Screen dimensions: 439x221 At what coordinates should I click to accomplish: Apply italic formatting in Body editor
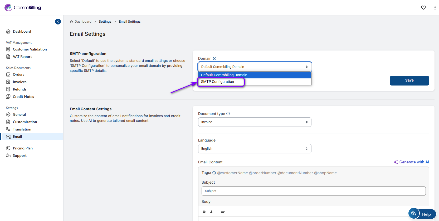tap(211, 211)
